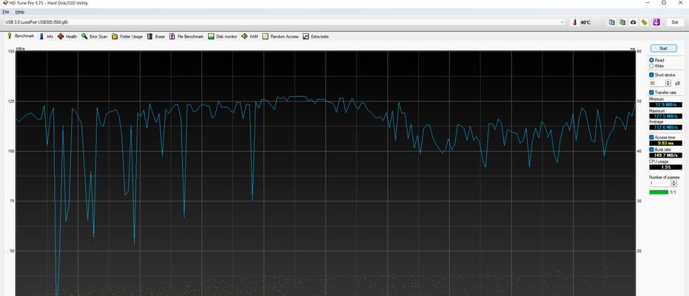Click the trash can Erase icon
The height and width of the screenshot is (296, 689).
[x=149, y=36]
